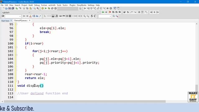The image size is (199, 112).
Task: Jump back green arrow icon
Action: [x=103, y=12]
